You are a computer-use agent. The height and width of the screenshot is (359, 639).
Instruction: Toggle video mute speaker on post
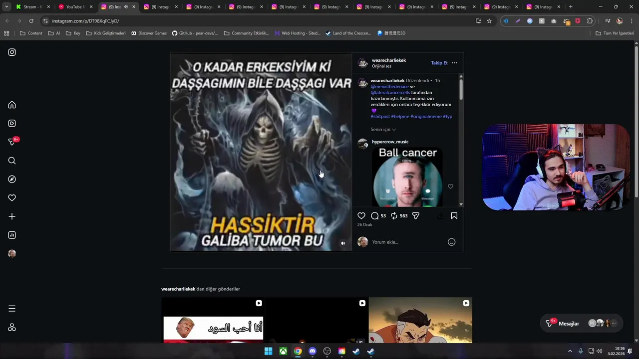point(343,243)
